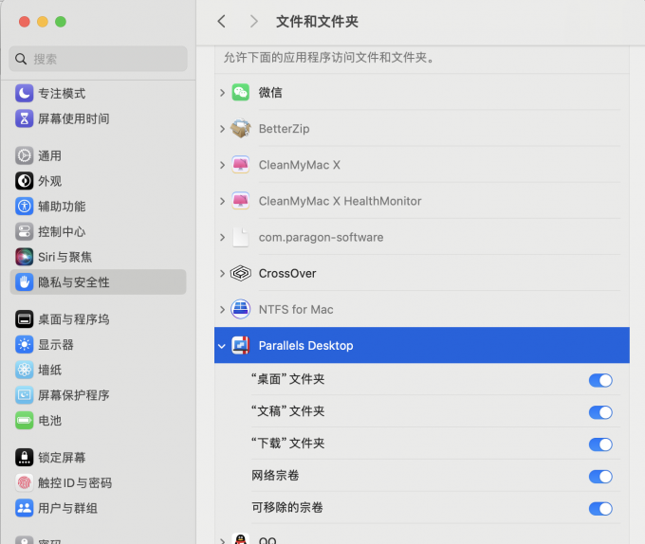
Task: Click the Parallels Desktop app icon
Action: [x=241, y=346]
